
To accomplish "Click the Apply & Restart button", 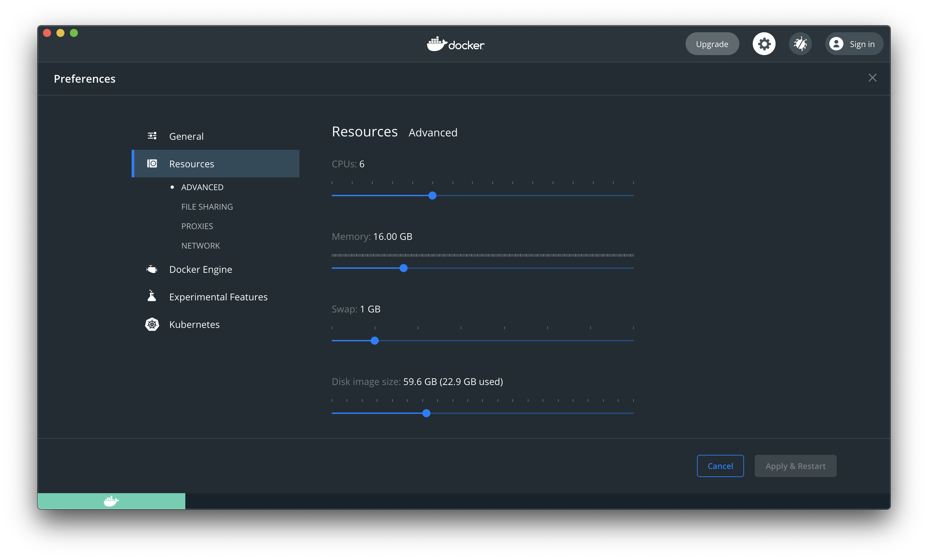I will point(795,466).
